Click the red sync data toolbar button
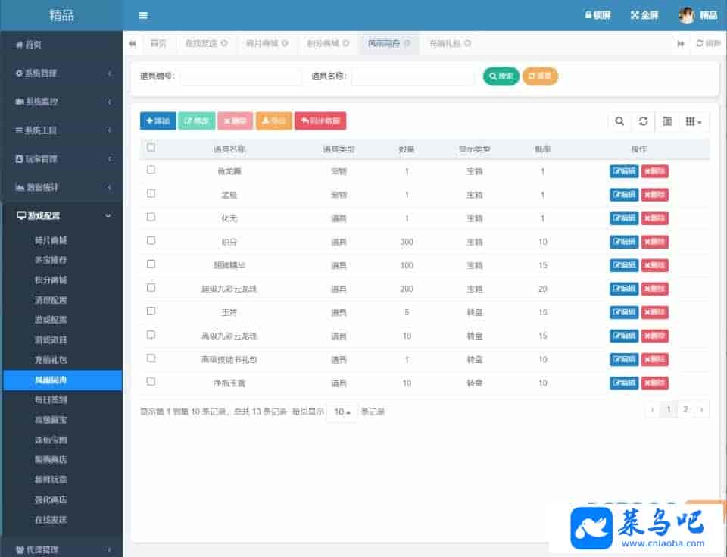The image size is (727, 557). 320,121
